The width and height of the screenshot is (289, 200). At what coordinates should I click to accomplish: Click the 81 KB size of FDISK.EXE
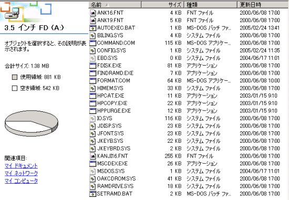(174, 66)
